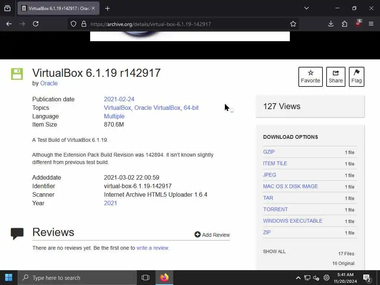The image size is (380, 285).
Task: Open the Firefox View icon
Action: [x=7, y=8]
